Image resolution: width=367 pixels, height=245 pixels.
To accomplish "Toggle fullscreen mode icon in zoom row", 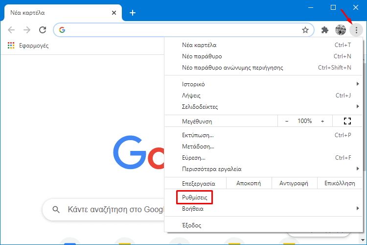I will (x=347, y=121).
